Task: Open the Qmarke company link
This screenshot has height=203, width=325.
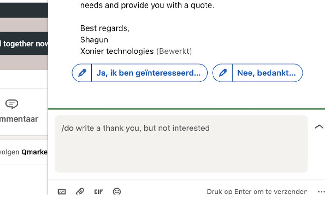Action: [x=34, y=152]
